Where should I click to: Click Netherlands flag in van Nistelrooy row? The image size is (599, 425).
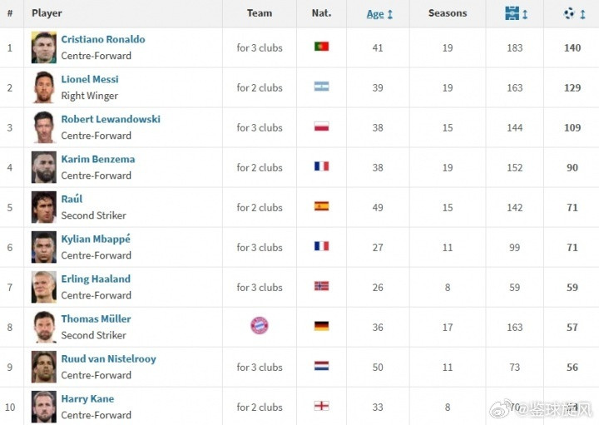(x=322, y=366)
